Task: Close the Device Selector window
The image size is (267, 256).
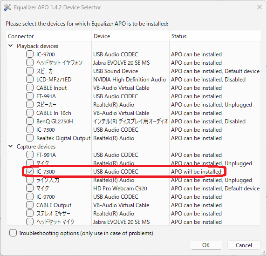Action: 260,7
